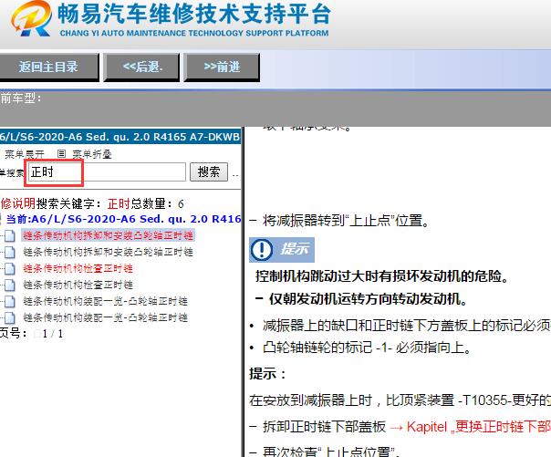Image resolution: width=551 pixels, height=457 pixels.
Task: Click document icon of highlighted red 拆卸和安装 result
Action: tap(10, 235)
